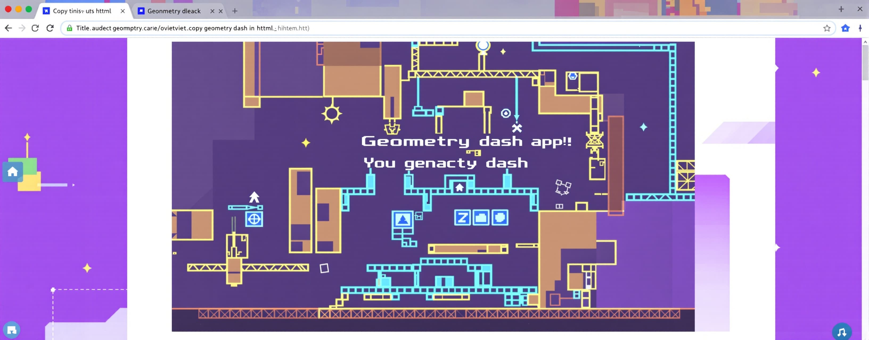
Task: Click the blue triangle tile in game
Action: (x=403, y=220)
